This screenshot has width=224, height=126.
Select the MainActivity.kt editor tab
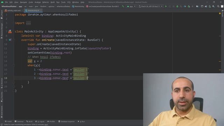[x=34, y=10]
